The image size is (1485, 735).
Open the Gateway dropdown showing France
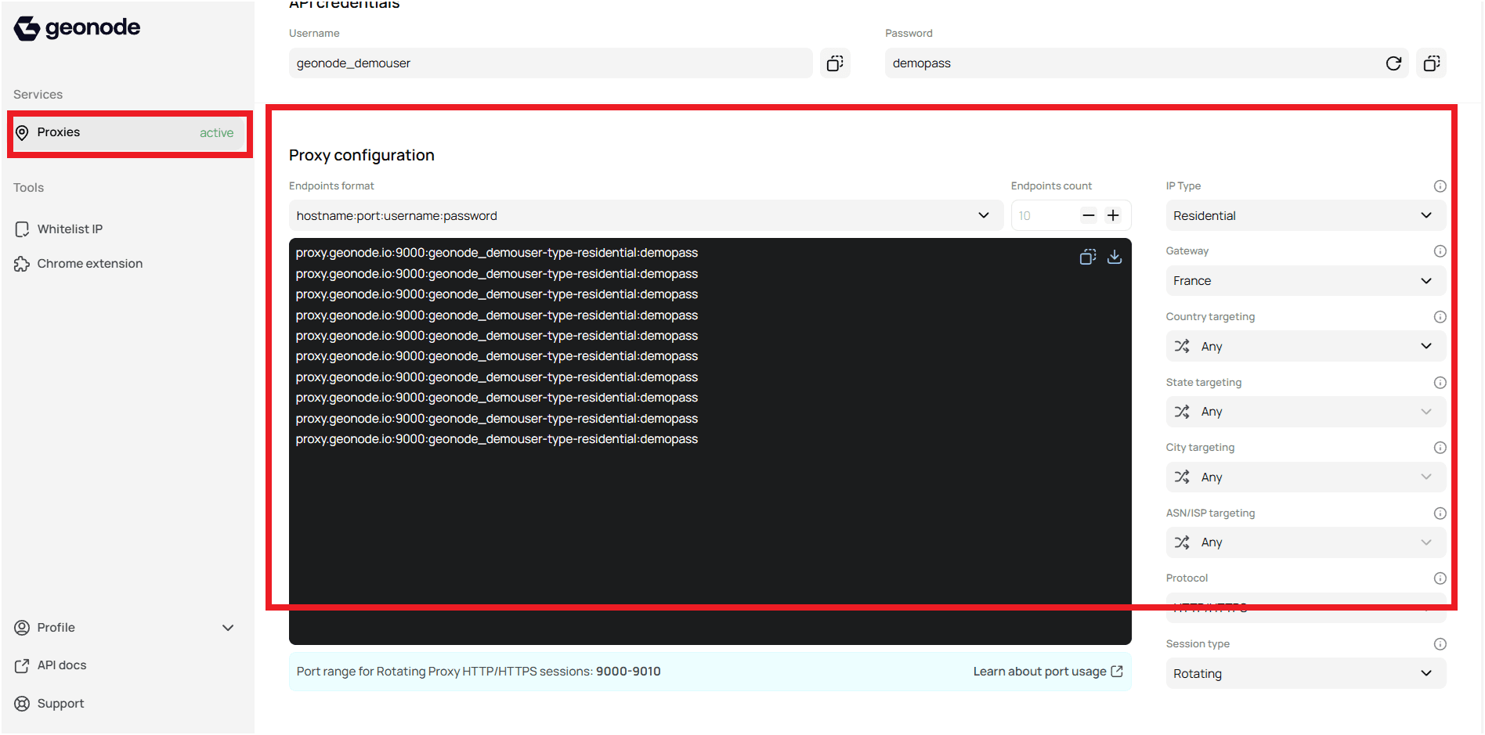point(1305,280)
